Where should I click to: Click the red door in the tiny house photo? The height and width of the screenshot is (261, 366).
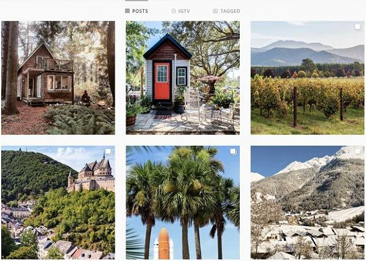[162, 81]
